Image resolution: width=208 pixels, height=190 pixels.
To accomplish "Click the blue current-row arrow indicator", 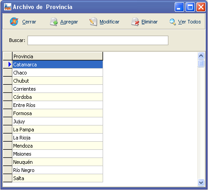I will (x=10, y=65).
